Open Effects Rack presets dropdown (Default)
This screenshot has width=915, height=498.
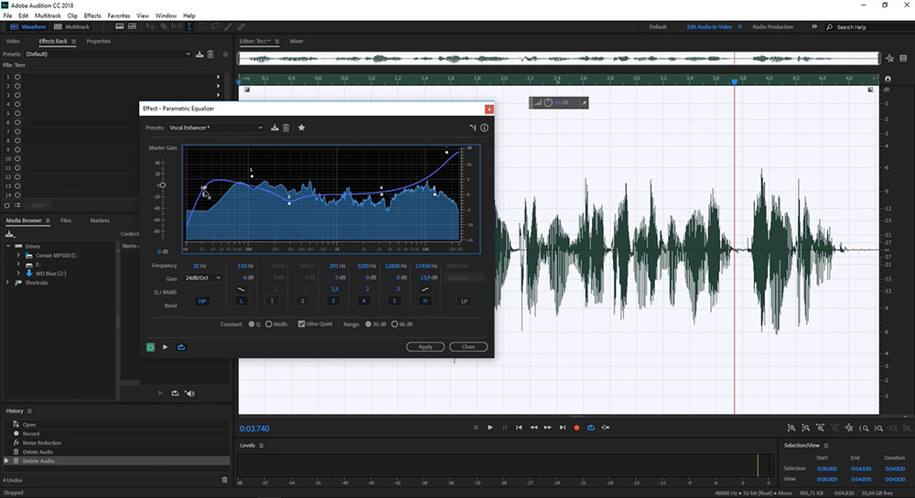(108, 54)
